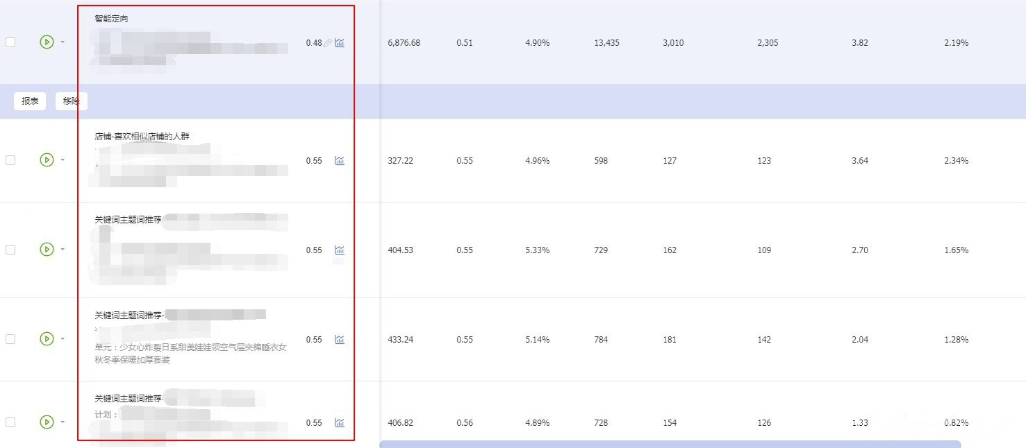This screenshot has height=448, width=1026.
Task: Open the 智能定向 targeting title
Action: coord(111,19)
